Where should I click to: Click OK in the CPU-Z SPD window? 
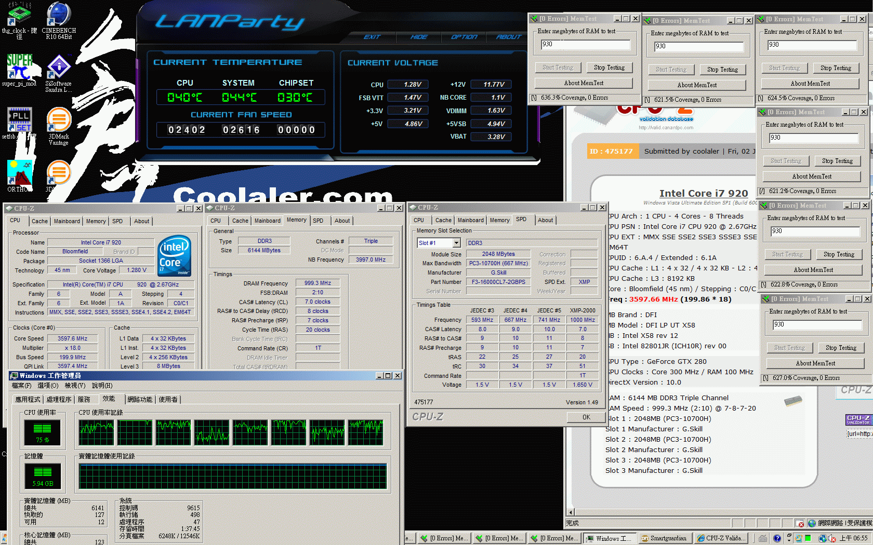(586, 417)
